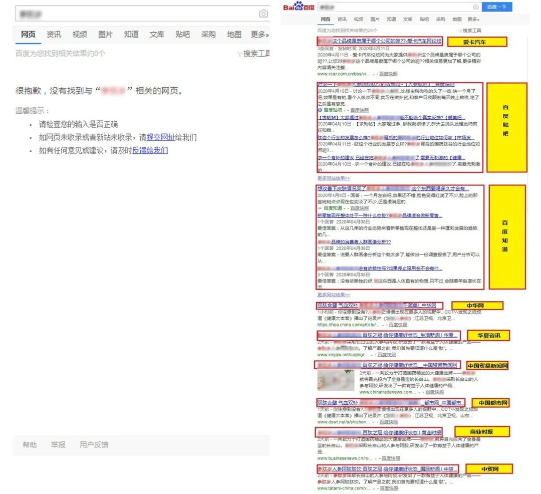Click the small dropdown arrow after www.xcar.com.cn URL

pyautogui.click(x=373, y=74)
